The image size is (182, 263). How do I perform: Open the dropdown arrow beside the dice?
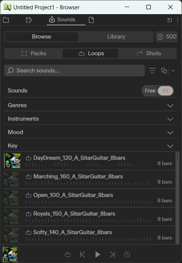point(173,71)
